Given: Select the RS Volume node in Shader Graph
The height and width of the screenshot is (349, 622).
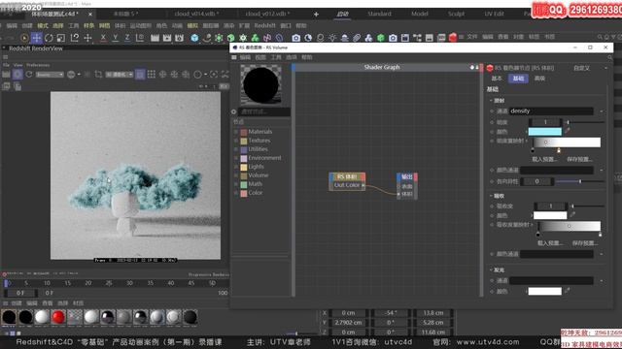Looking at the screenshot, I should point(347,181).
